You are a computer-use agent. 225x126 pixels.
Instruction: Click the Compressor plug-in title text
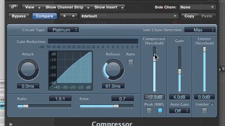click(112, 124)
